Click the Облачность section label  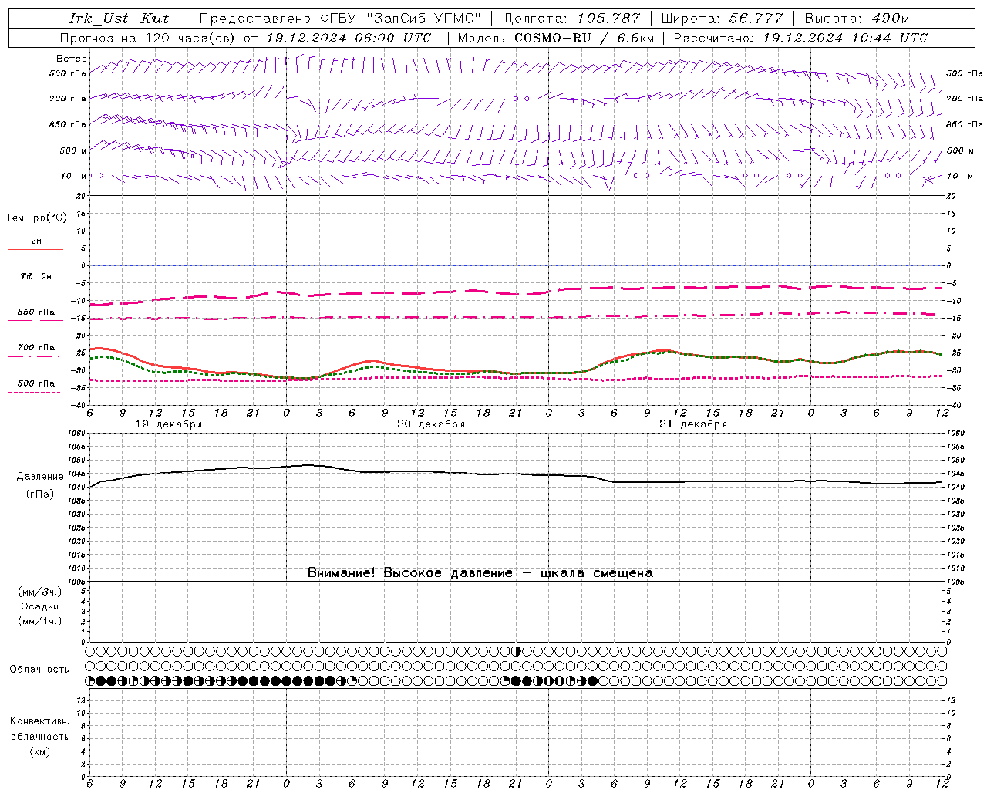tap(39, 669)
